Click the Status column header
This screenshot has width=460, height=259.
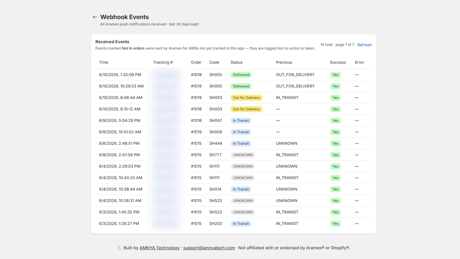pos(236,62)
